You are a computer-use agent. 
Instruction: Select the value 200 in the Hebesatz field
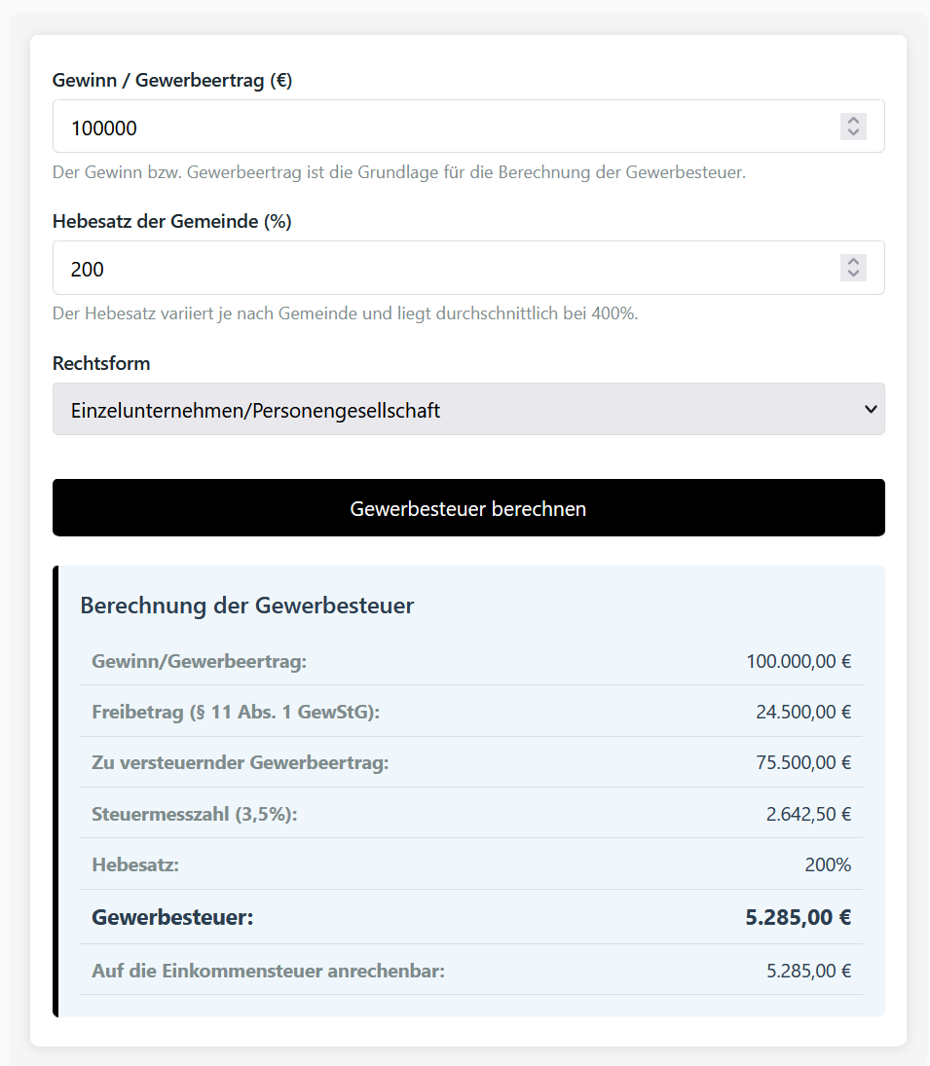point(89,268)
